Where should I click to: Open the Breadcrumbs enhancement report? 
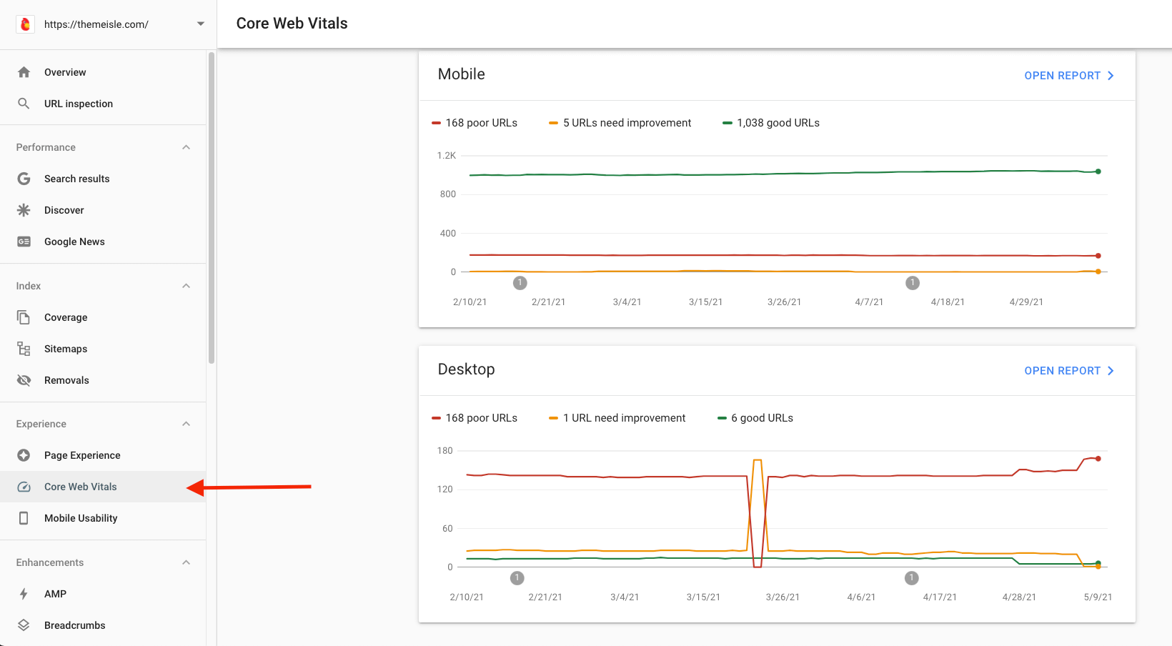[74, 625]
